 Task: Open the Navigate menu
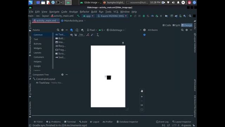[x=54, y=12]
